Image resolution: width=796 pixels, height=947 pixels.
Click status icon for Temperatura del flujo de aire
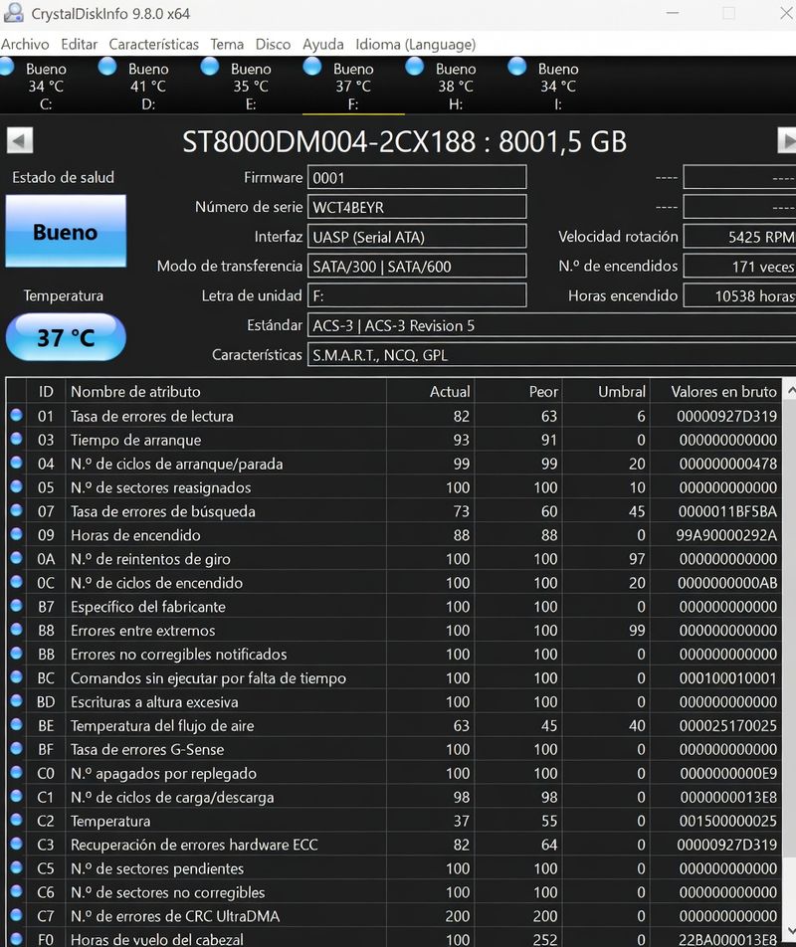click(16, 725)
